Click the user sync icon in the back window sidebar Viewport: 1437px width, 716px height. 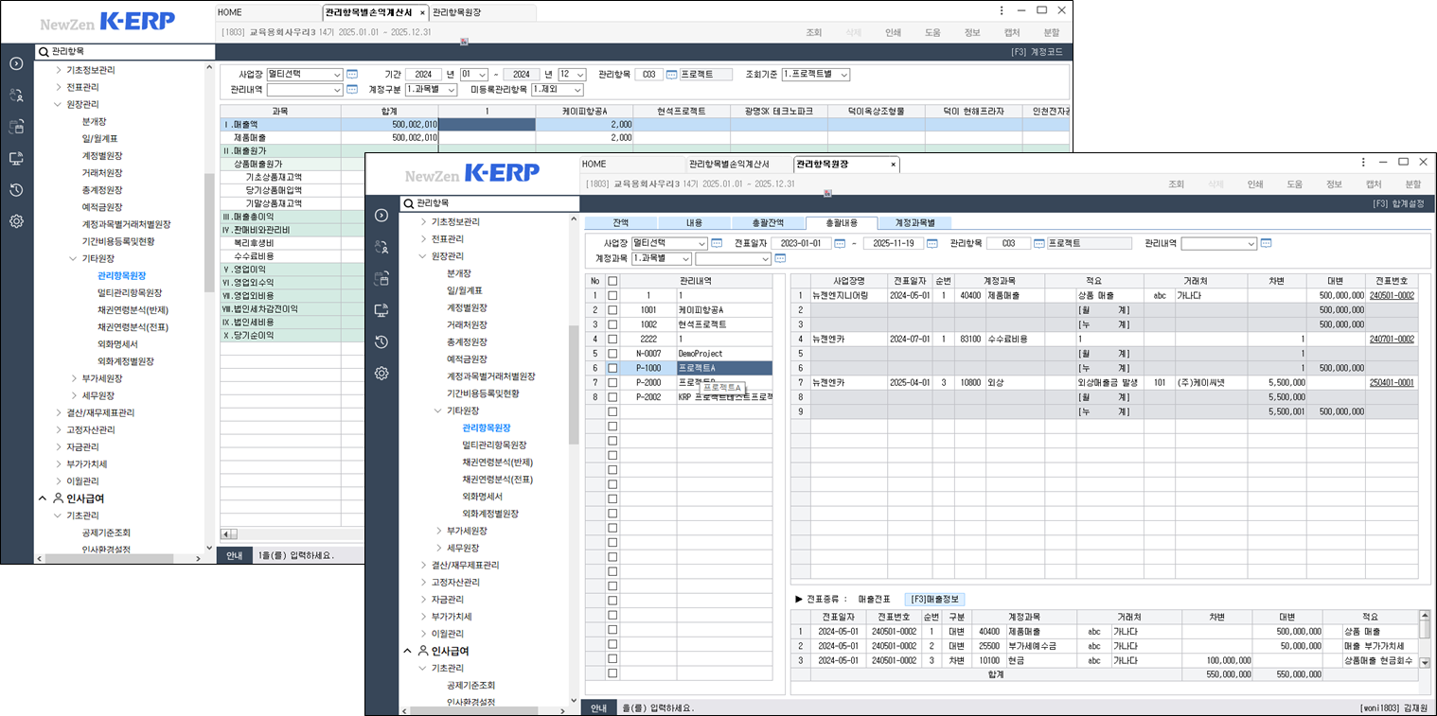tap(16, 95)
